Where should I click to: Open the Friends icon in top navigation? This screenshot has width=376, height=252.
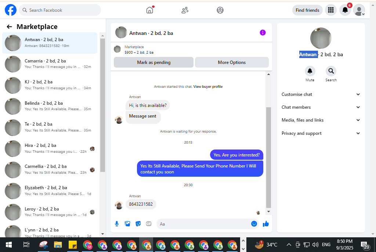[x=185, y=10]
